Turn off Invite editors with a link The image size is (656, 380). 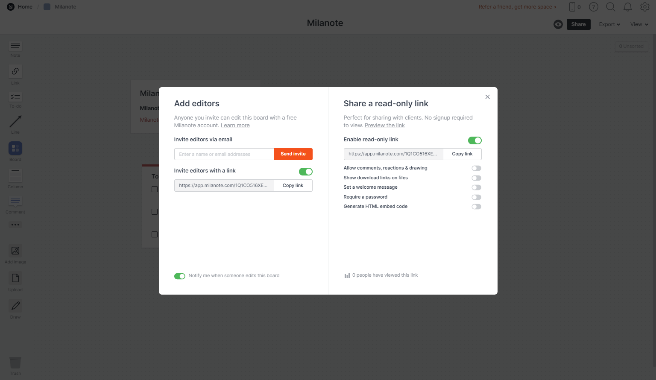point(305,172)
